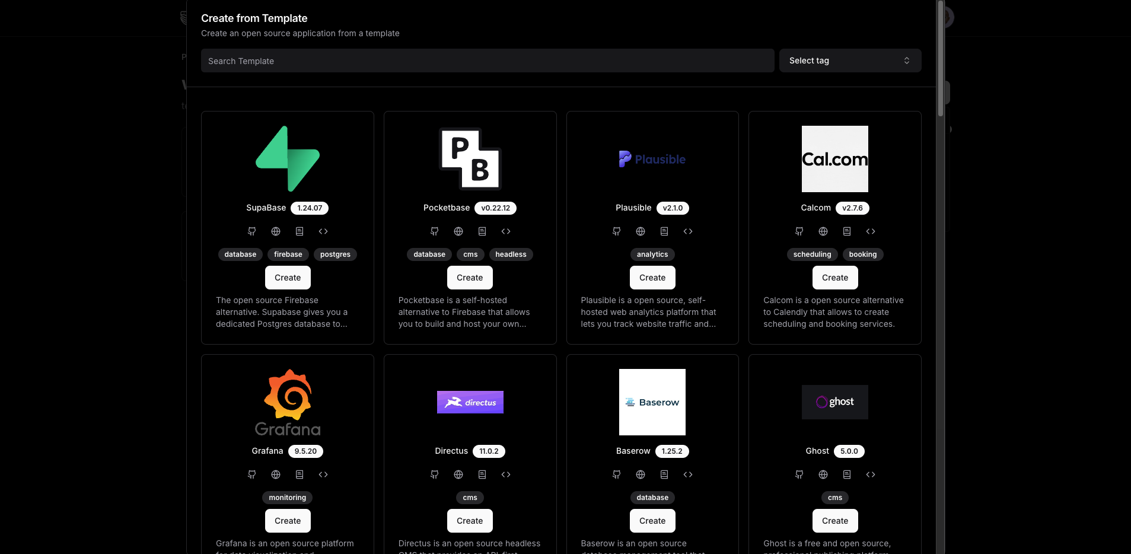The height and width of the screenshot is (554, 1131).
Task: Open Directus GitHub repository icon
Action: (435, 475)
